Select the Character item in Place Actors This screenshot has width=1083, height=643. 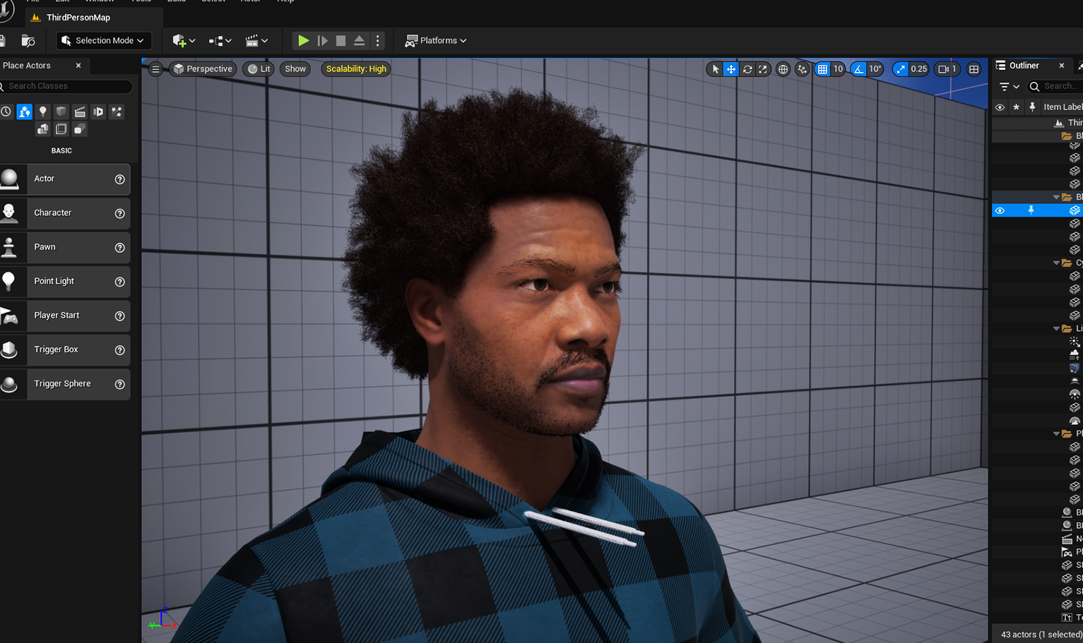pos(65,213)
